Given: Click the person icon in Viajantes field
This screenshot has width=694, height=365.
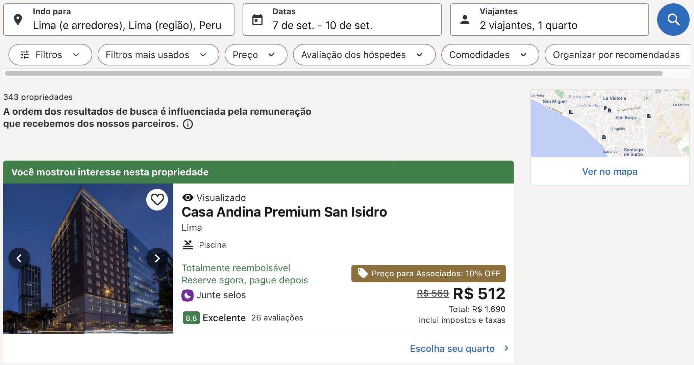Looking at the screenshot, I should 465,20.
